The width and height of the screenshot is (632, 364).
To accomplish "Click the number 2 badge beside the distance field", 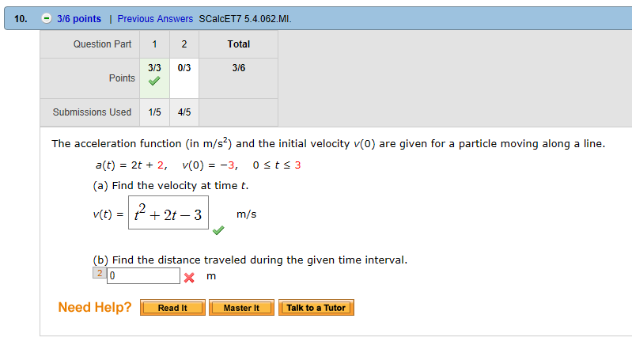I will pyautogui.click(x=100, y=273).
